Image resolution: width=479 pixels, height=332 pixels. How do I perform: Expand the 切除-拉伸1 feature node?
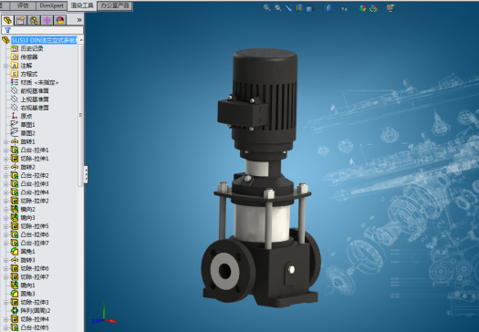coord(5,159)
